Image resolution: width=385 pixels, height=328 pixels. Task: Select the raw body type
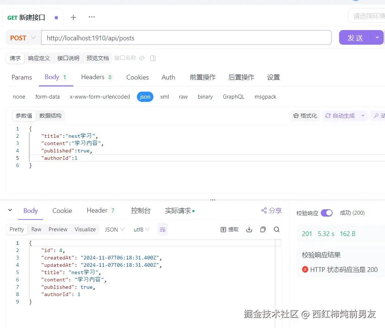tap(183, 97)
